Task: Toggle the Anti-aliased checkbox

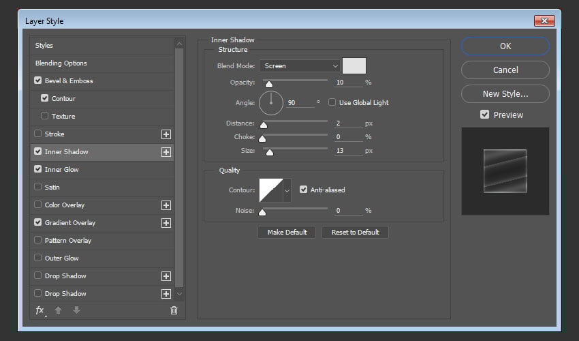Action: (x=304, y=190)
